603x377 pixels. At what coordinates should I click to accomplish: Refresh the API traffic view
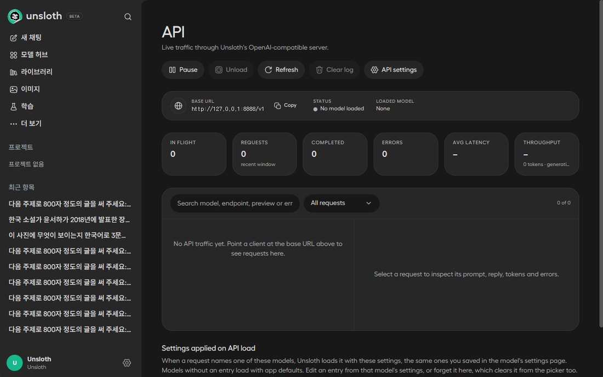[x=281, y=70]
